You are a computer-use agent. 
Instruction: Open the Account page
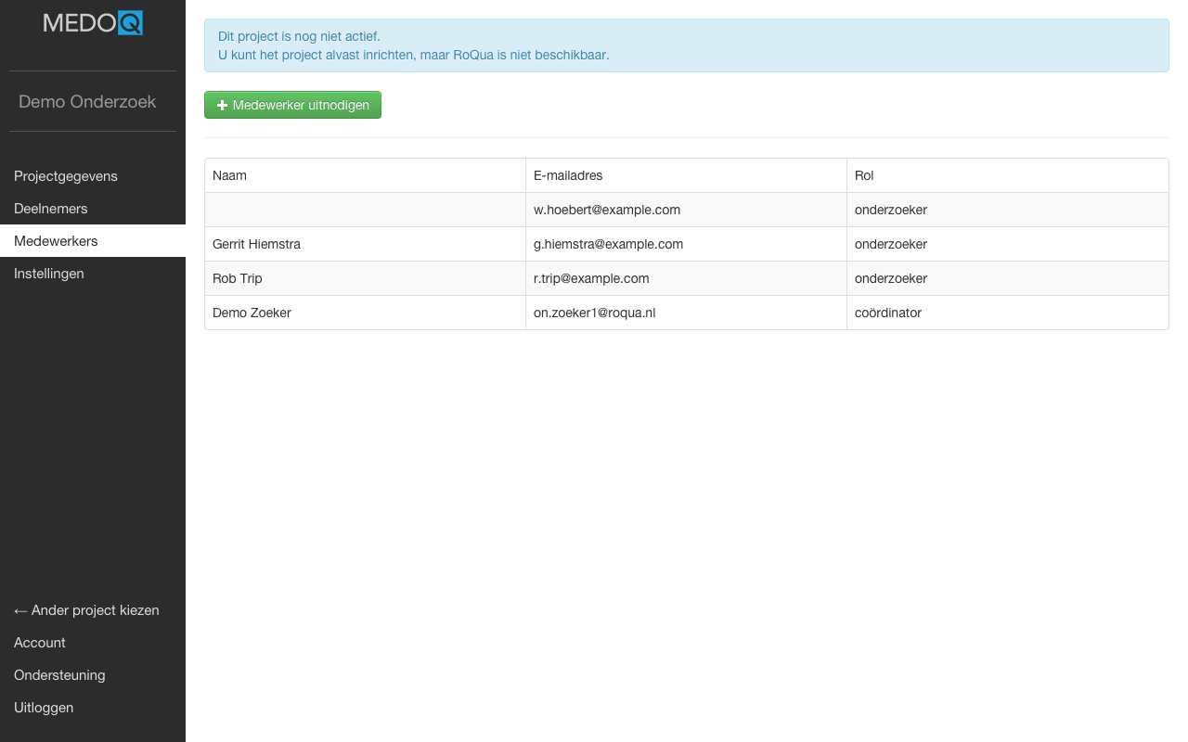[x=40, y=643]
